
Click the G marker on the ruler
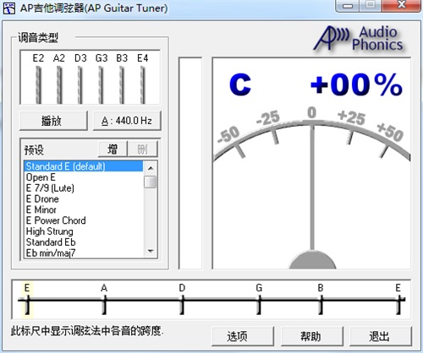coord(259,300)
